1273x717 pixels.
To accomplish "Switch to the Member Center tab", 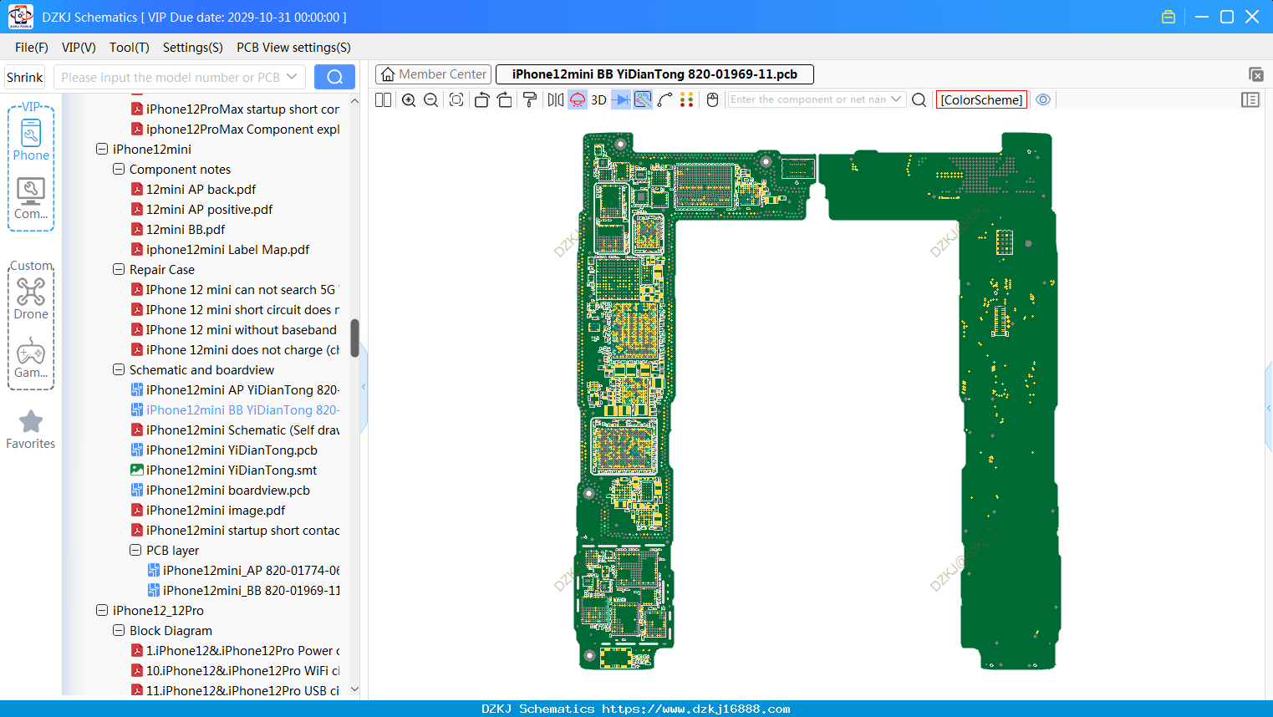I will tap(433, 74).
